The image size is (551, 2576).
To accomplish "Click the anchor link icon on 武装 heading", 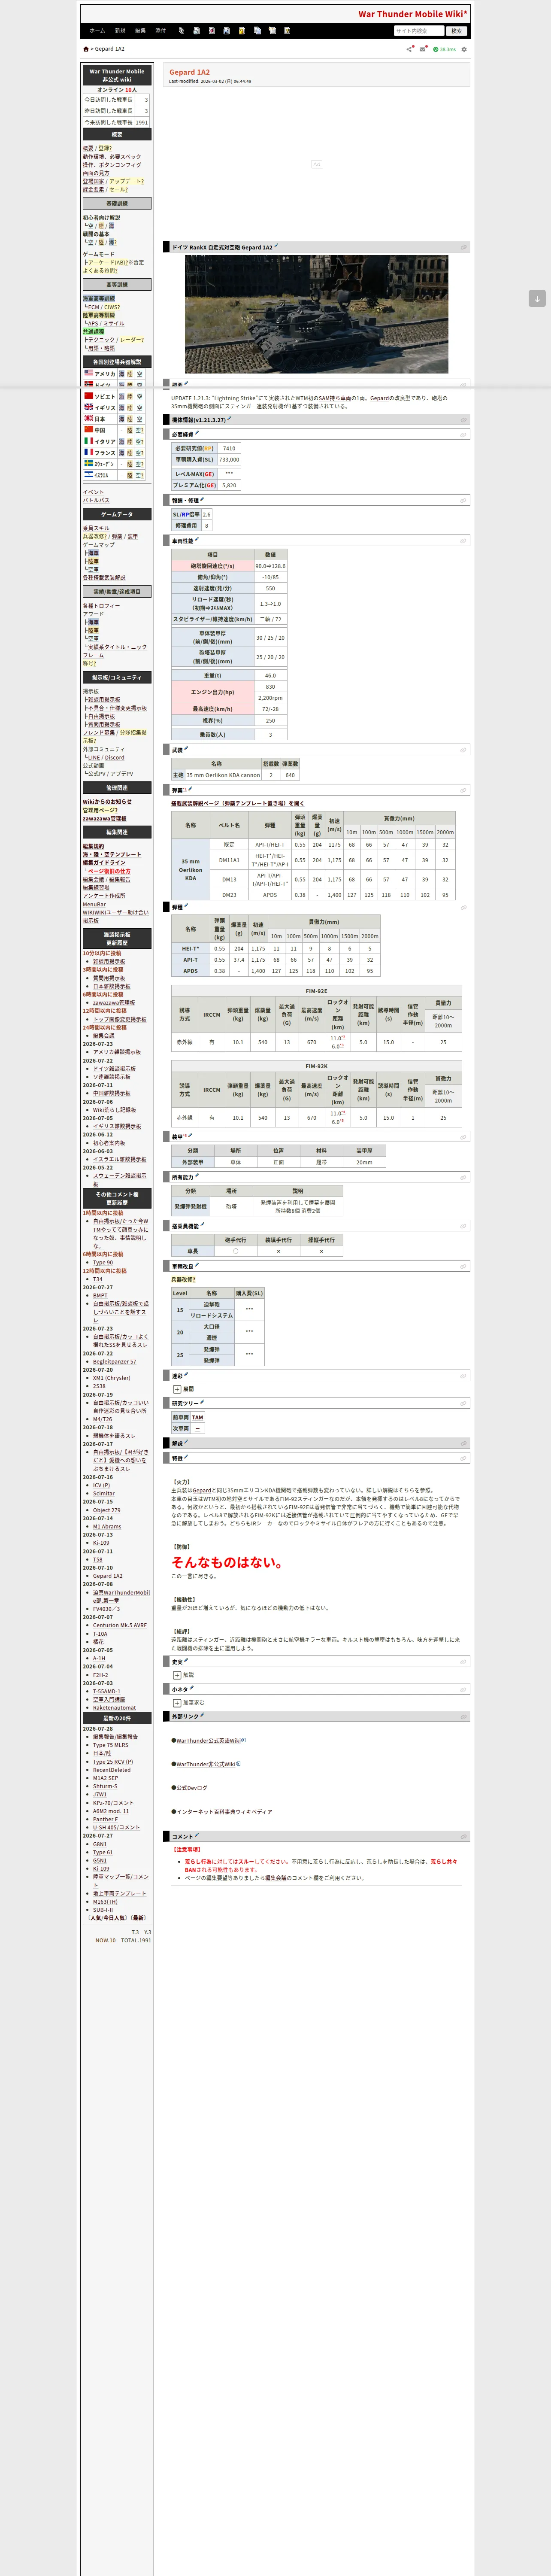I will tap(464, 749).
